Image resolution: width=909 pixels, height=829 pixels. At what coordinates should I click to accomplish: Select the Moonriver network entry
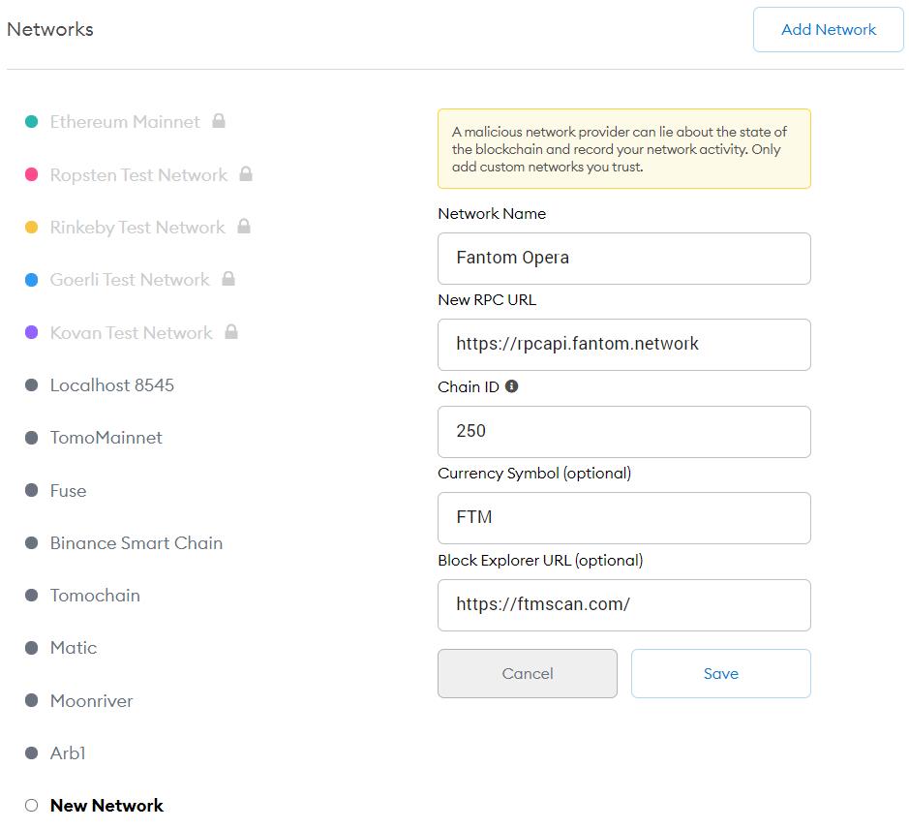point(92,701)
